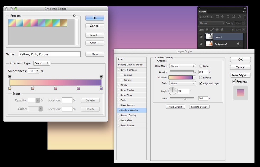Click the Angle dial in Layer Style
This screenshot has width=260, height=167.
[x=173, y=91]
